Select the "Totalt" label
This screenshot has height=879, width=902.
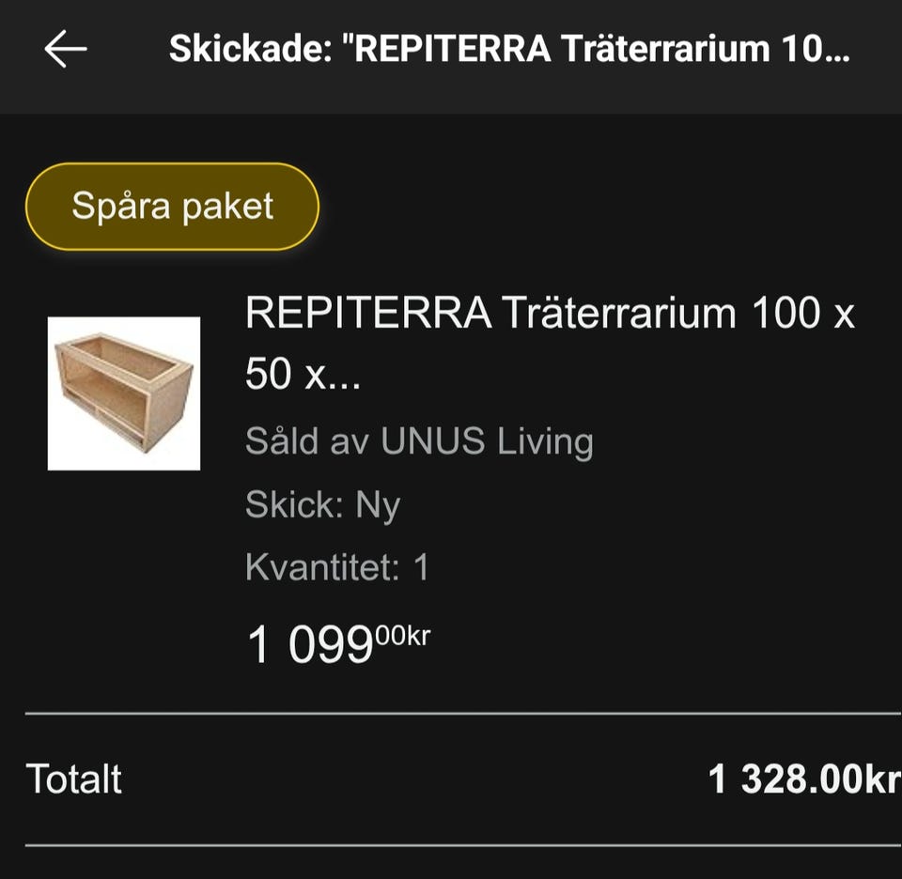tap(74, 779)
